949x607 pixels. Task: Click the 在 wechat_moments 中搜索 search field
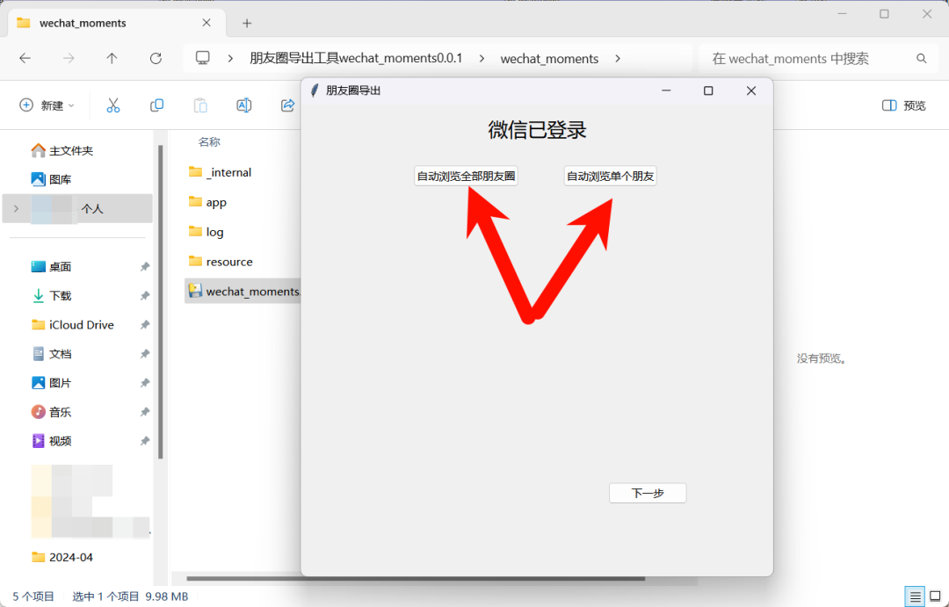[x=808, y=59]
